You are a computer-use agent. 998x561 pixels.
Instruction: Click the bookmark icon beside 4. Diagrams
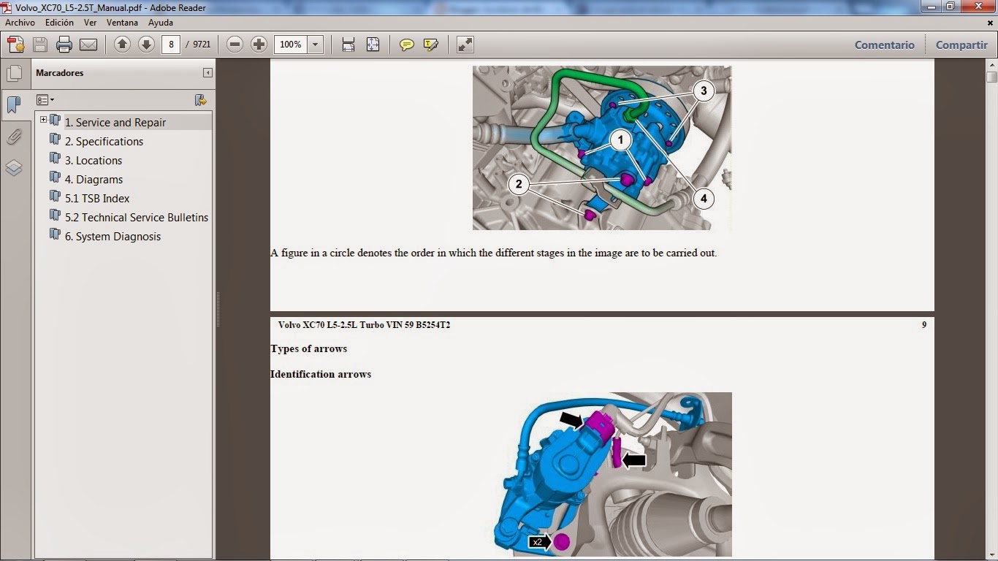tap(55, 177)
